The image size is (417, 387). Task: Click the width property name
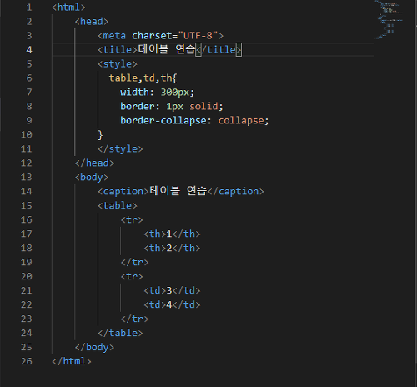tap(134, 93)
